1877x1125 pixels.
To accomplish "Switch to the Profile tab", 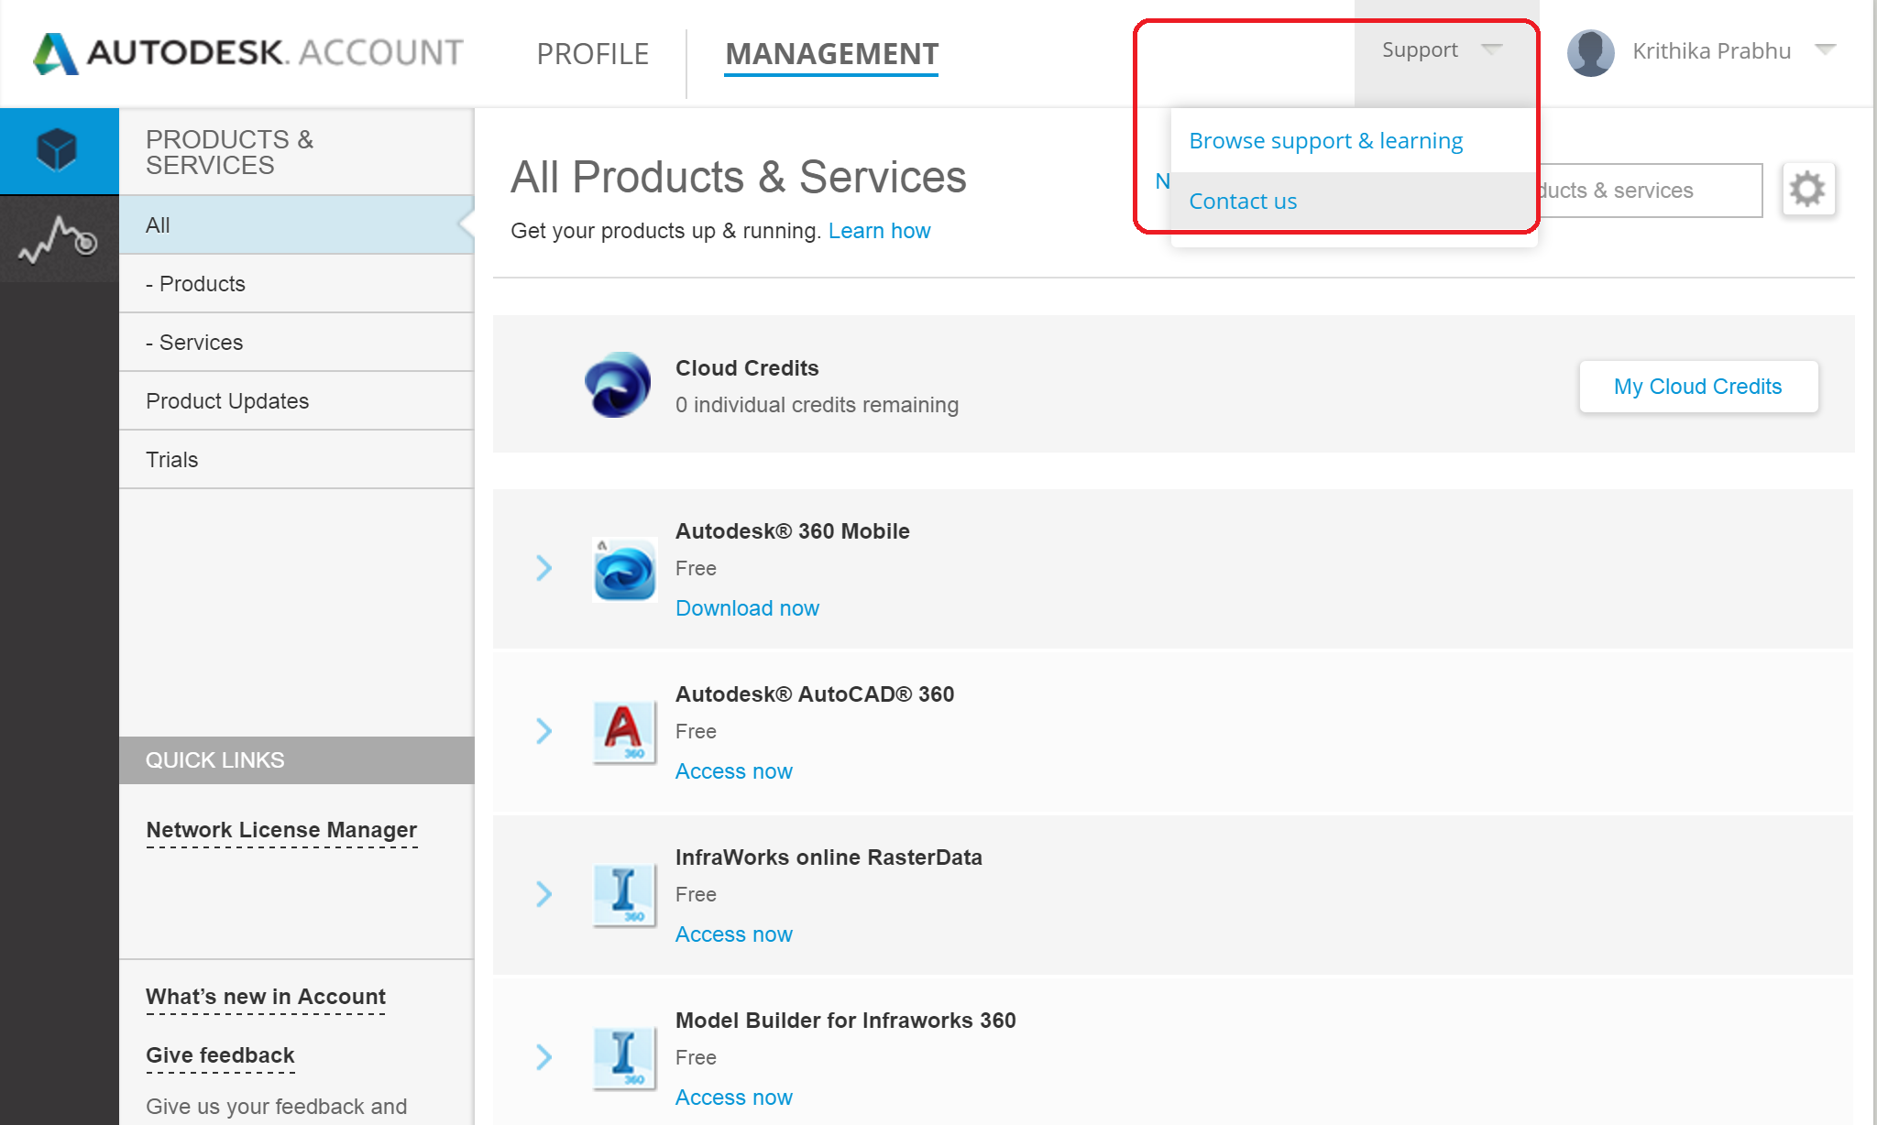I will click(592, 54).
